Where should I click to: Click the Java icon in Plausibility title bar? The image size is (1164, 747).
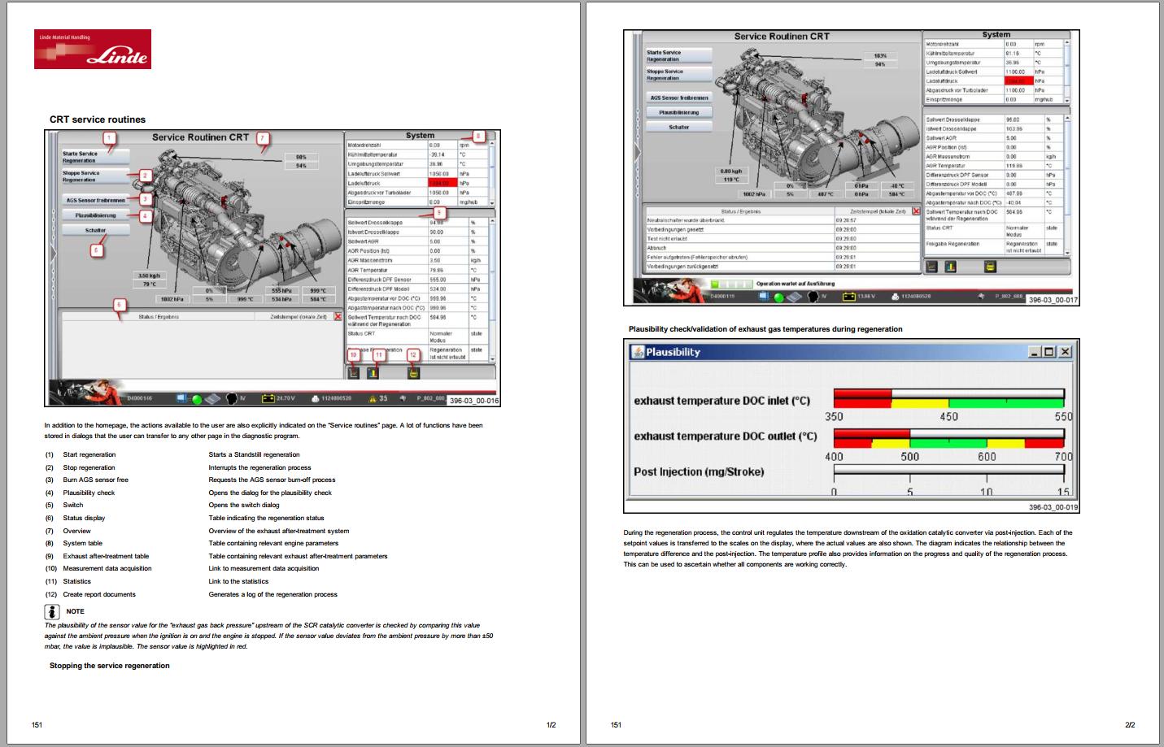[639, 352]
